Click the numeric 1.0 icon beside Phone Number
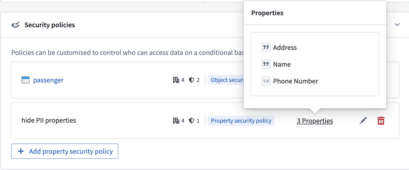Screen dimensions: 409x170 point(266,81)
